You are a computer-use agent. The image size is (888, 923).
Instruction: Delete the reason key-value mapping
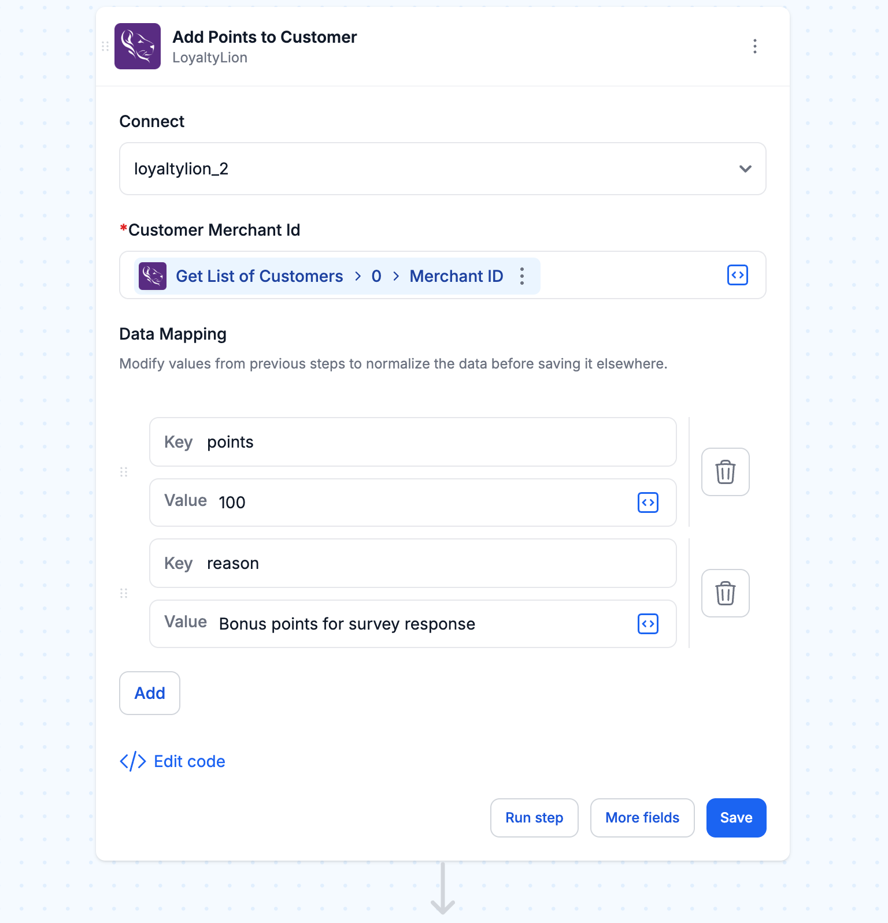pyautogui.click(x=726, y=593)
